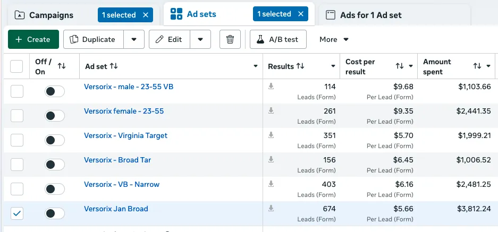The height and width of the screenshot is (232, 498).
Task: Open Ad set column options dropdown
Action: [x=255, y=66]
